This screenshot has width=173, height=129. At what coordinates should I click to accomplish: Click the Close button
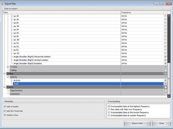161,123
